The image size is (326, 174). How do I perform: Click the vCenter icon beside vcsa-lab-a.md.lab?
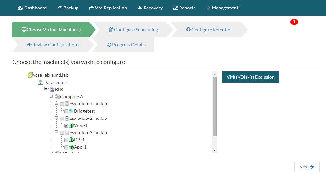(30, 75)
